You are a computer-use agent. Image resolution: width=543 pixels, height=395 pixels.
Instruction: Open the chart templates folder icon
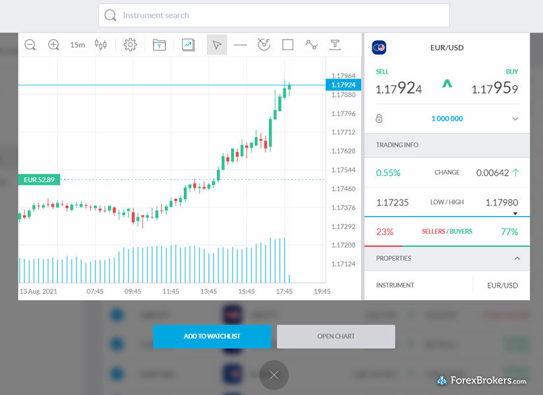(x=159, y=45)
